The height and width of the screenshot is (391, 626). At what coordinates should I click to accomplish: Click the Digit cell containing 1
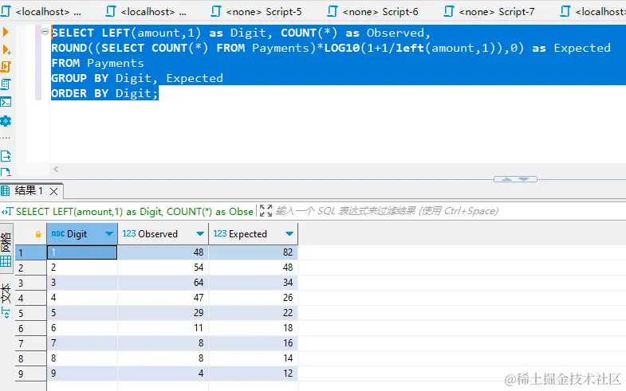click(82, 252)
